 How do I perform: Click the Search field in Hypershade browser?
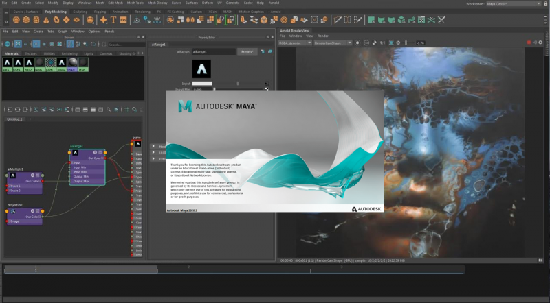pos(126,45)
